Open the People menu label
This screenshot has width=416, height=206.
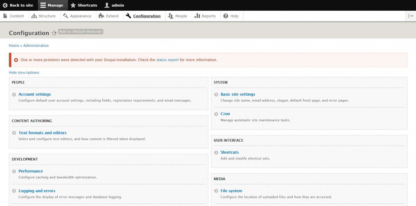[x=181, y=16]
